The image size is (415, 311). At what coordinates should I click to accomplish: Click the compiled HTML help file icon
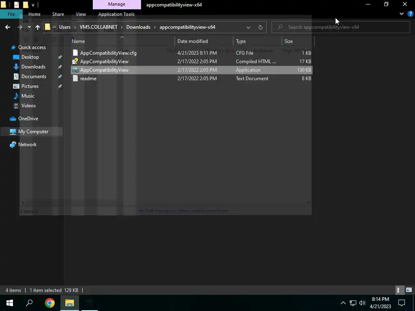[75, 62]
